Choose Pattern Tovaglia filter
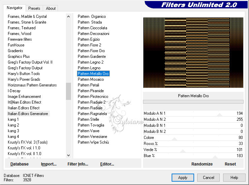 coord(91,125)
